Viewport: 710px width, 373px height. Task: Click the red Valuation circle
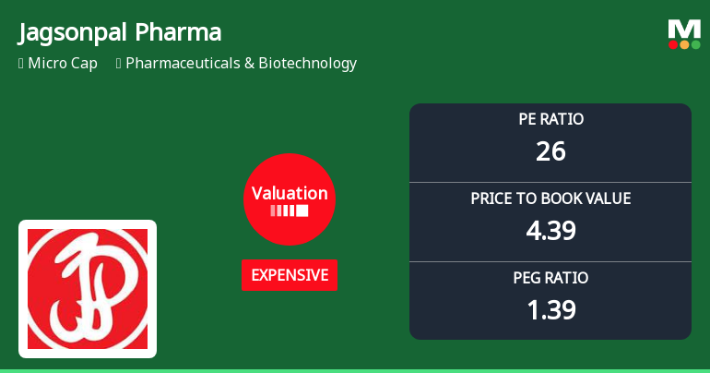tap(290, 199)
